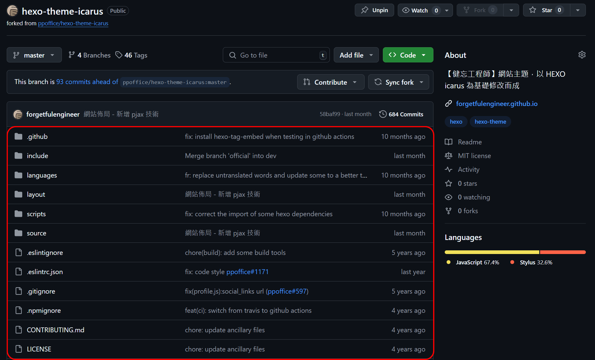Open the dropdown arrow next to Fork
Screen dimensions: 595x360
(x=511, y=10)
